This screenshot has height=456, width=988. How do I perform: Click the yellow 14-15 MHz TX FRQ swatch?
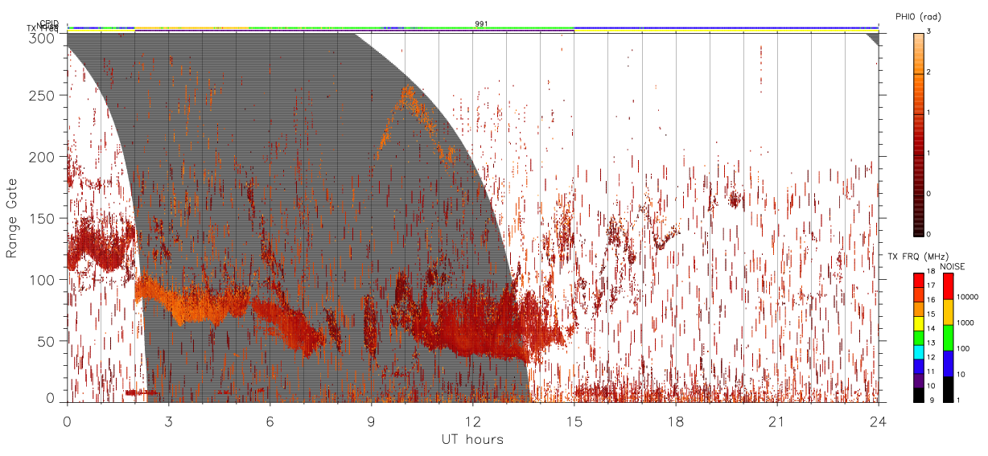(x=918, y=322)
